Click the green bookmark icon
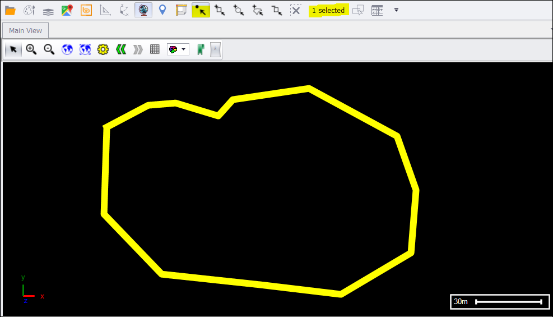553x317 pixels. pos(201,49)
